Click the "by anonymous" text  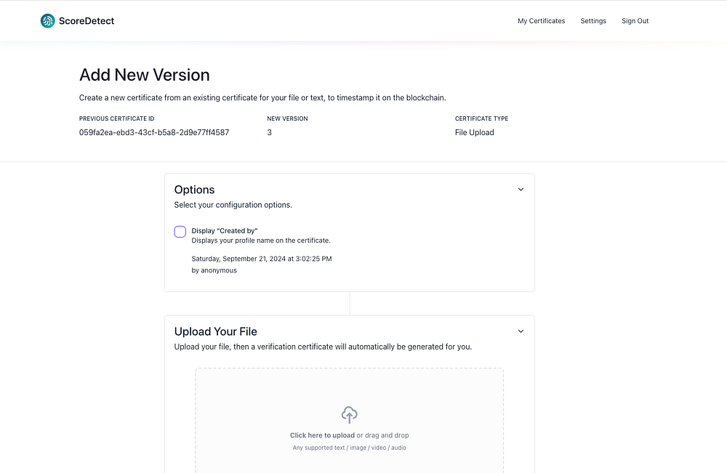point(214,270)
